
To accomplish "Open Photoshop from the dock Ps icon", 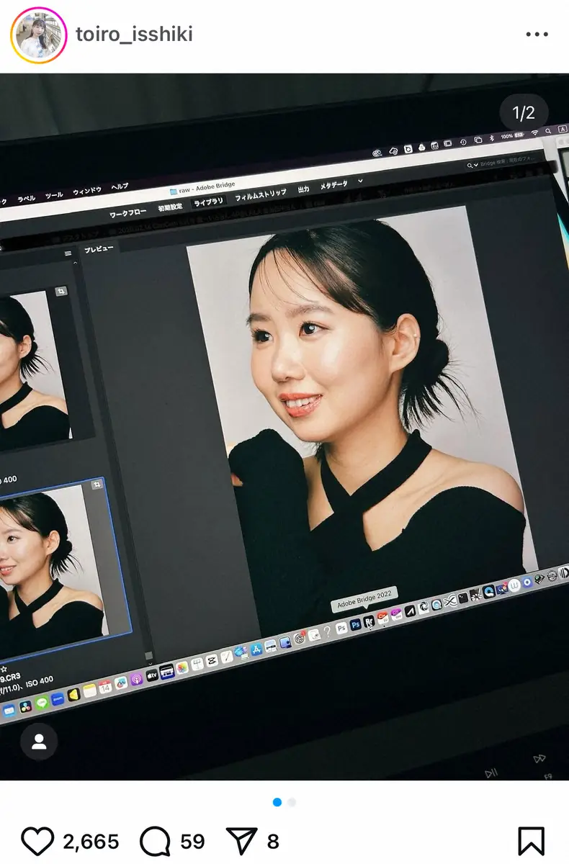I will pos(355,625).
